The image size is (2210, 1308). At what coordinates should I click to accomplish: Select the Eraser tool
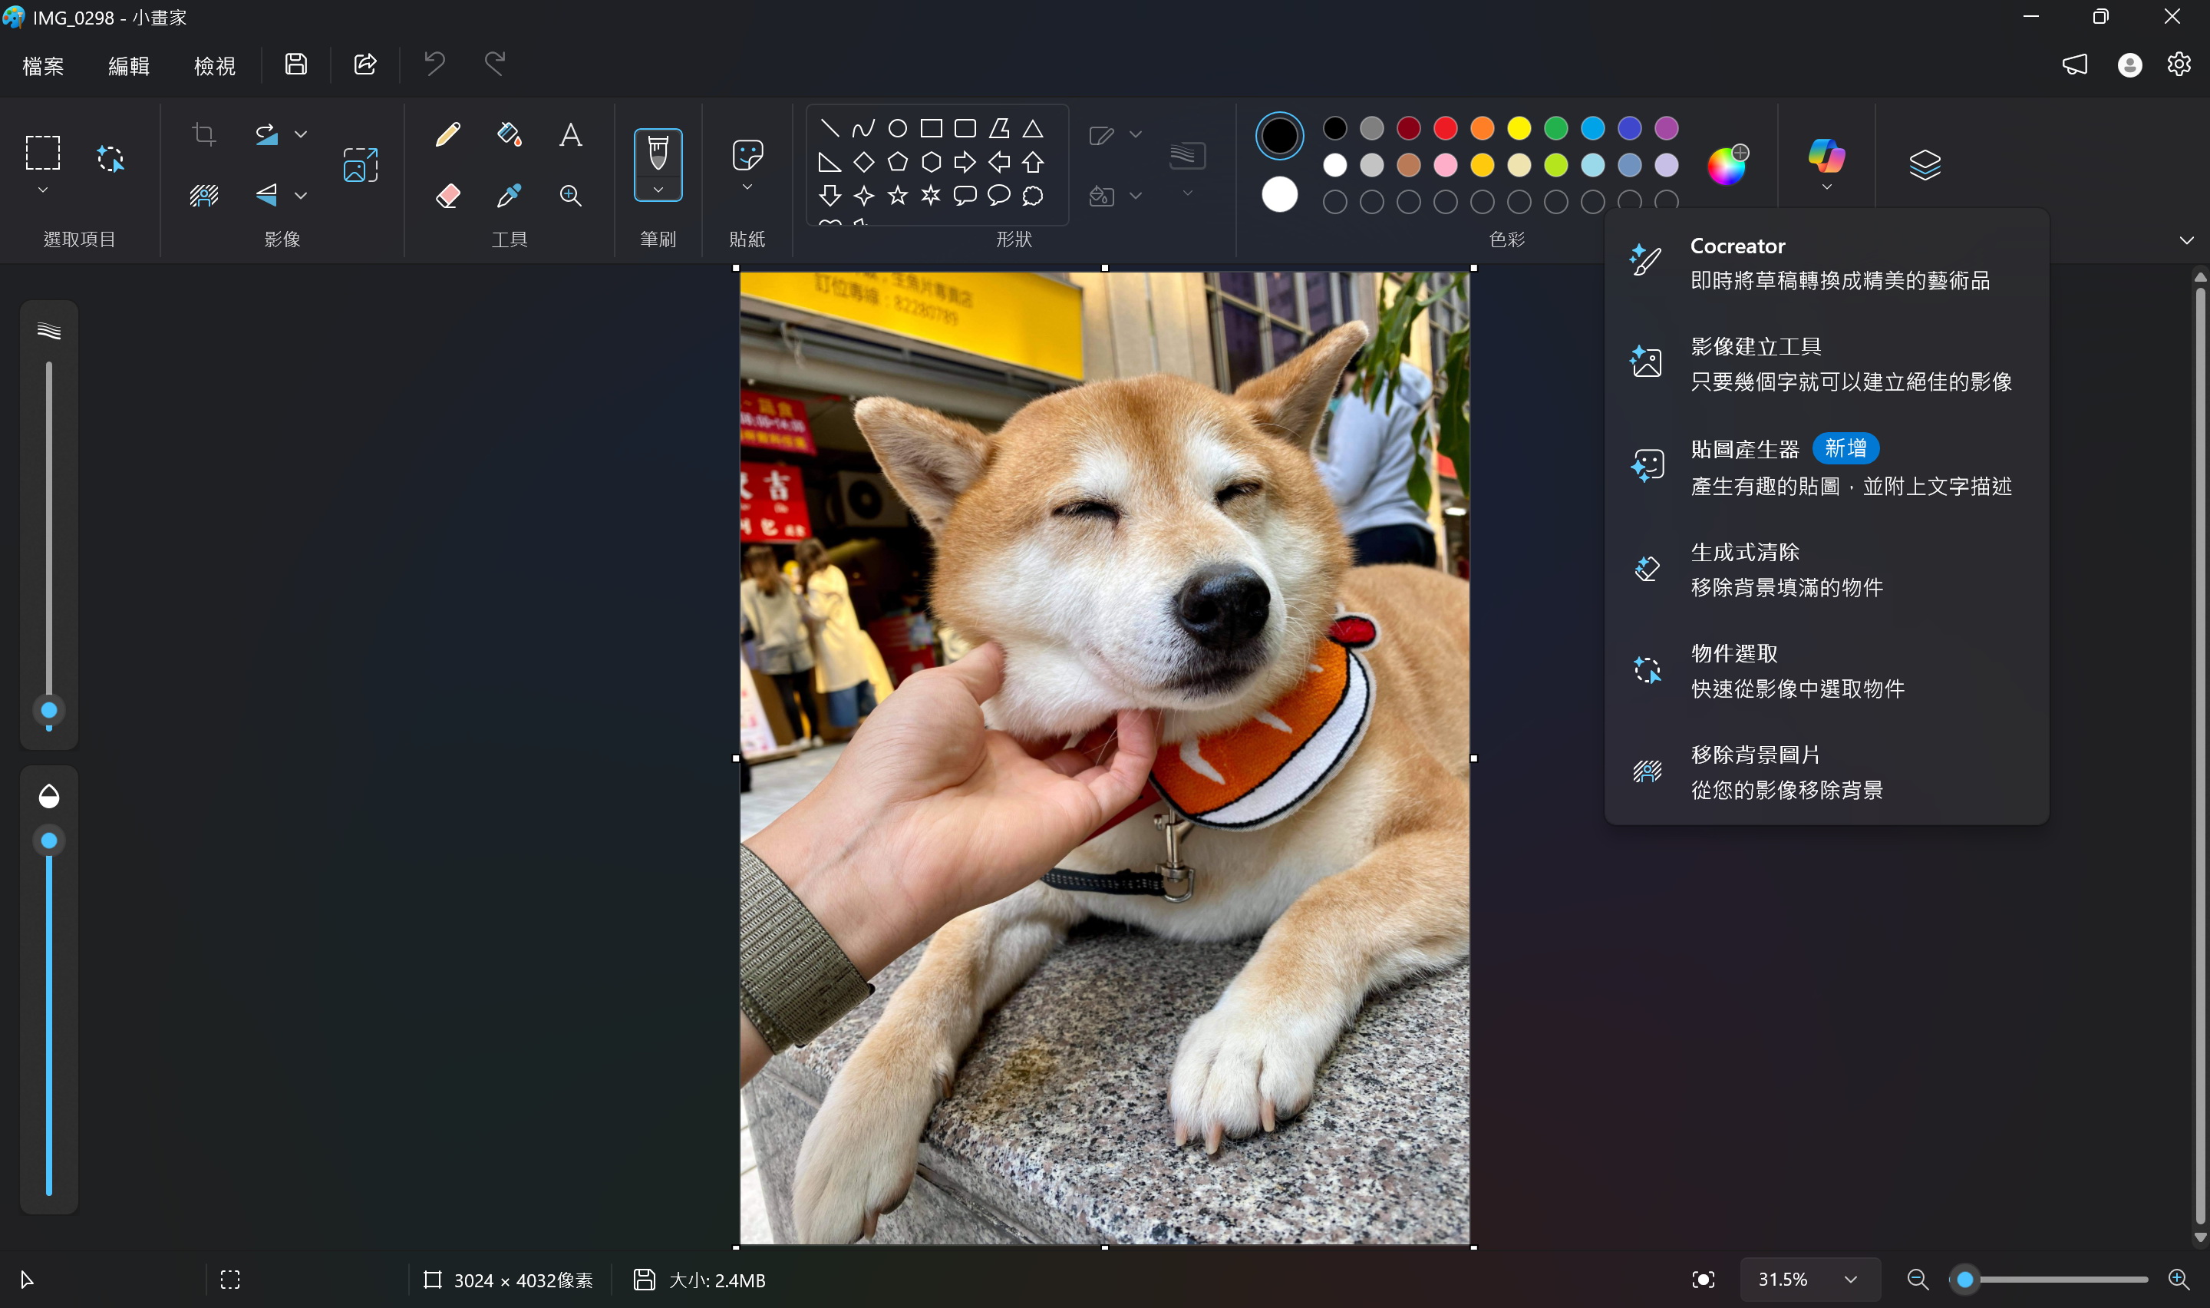coord(447,195)
